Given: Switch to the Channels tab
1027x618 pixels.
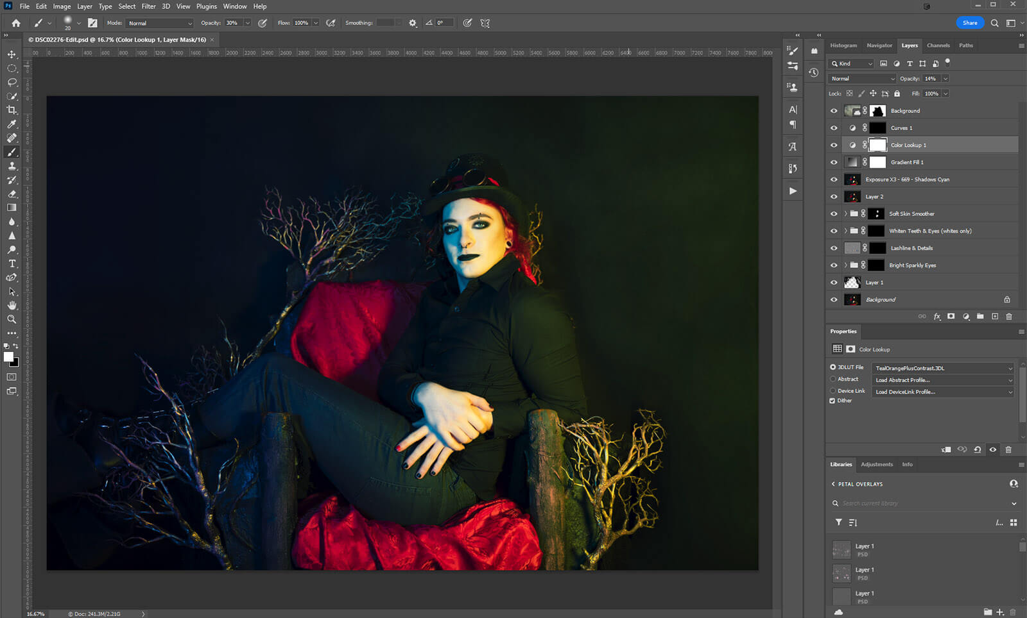Looking at the screenshot, I should coord(938,46).
